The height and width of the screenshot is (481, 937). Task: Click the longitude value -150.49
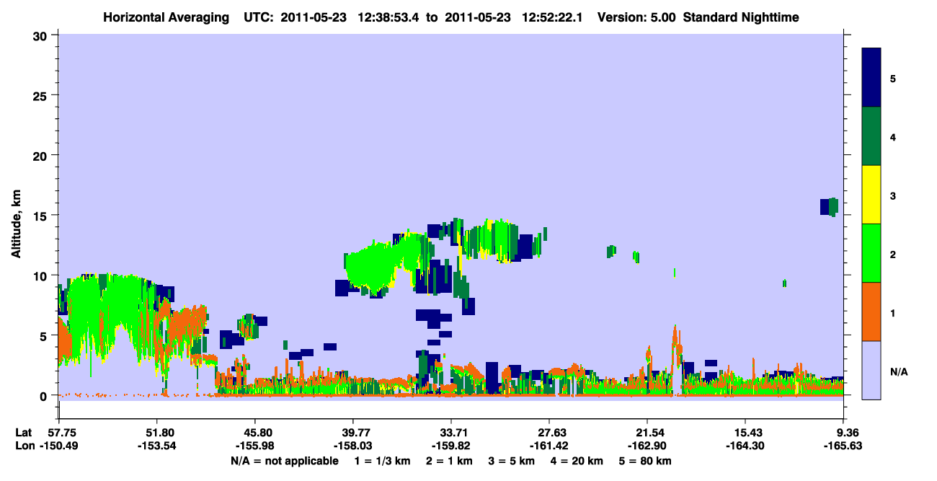tap(58, 446)
